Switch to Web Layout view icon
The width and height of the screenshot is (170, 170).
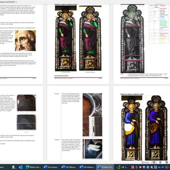click(167, 162)
